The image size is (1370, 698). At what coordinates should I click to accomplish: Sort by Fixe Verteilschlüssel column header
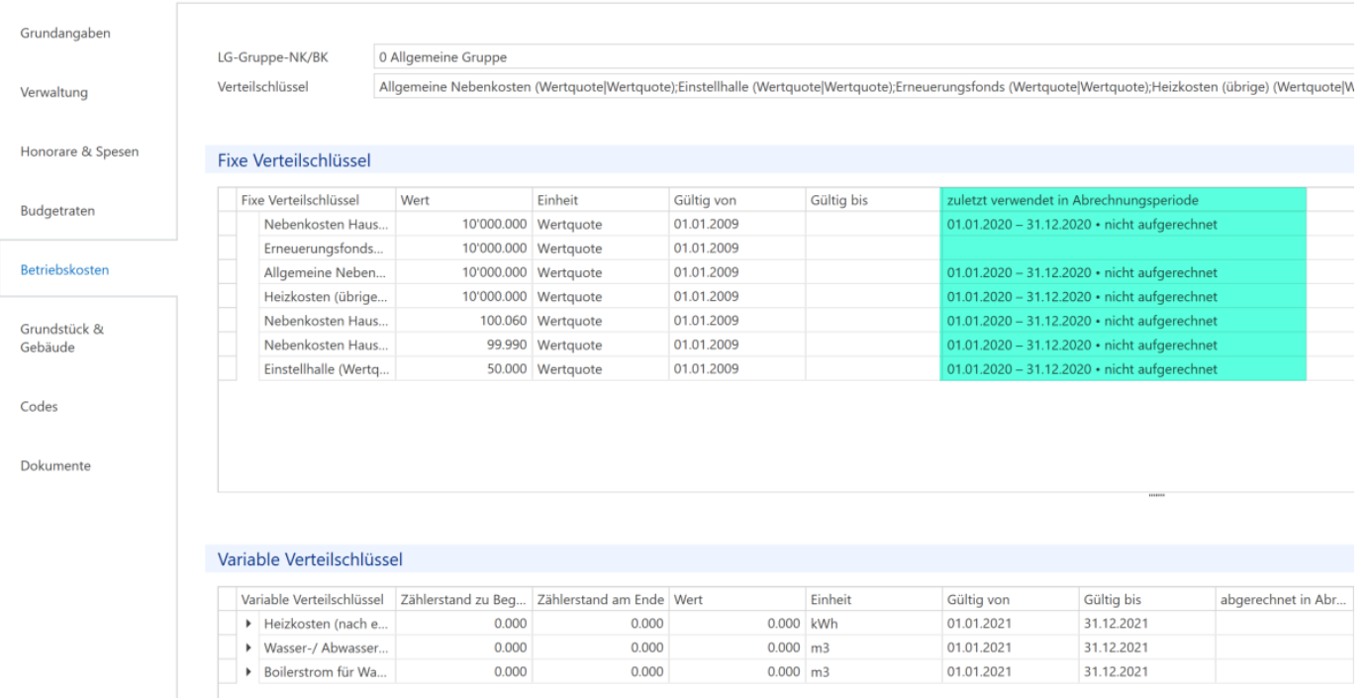[316, 200]
